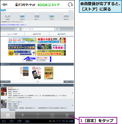Tap the GALAXY S guide book cover
This screenshot has width=122, height=124.
pyautogui.click(x=36, y=73)
